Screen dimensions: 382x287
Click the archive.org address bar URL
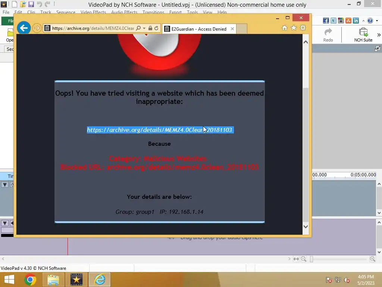[x=93, y=28]
